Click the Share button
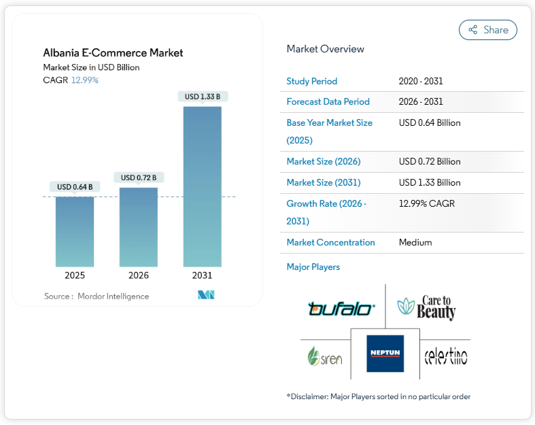Image resolution: width=535 pixels, height=425 pixels. point(488,30)
